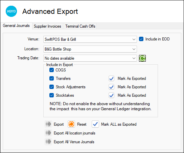Click the Mark As Exported label beside Stocktakes
This screenshot has height=153, width=184.
132,95
